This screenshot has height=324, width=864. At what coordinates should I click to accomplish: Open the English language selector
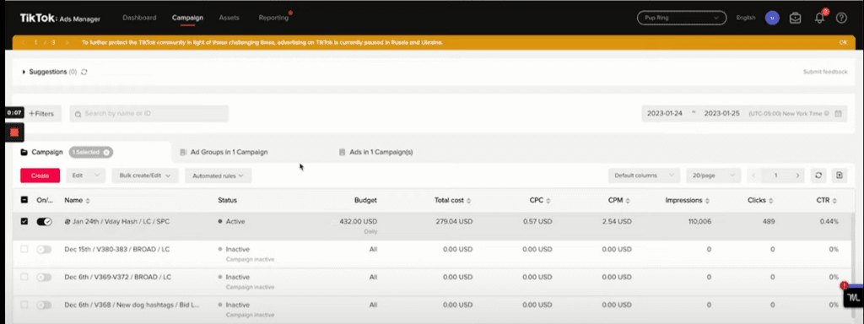pyautogui.click(x=746, y=18)
